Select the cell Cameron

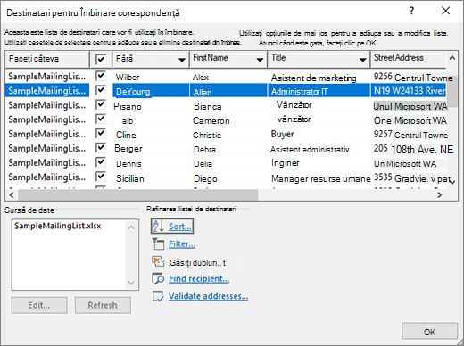click(228, 120)
